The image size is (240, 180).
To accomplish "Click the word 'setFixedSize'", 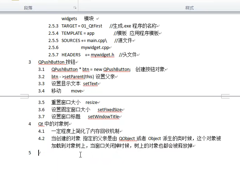I will [x=110, y=110].
